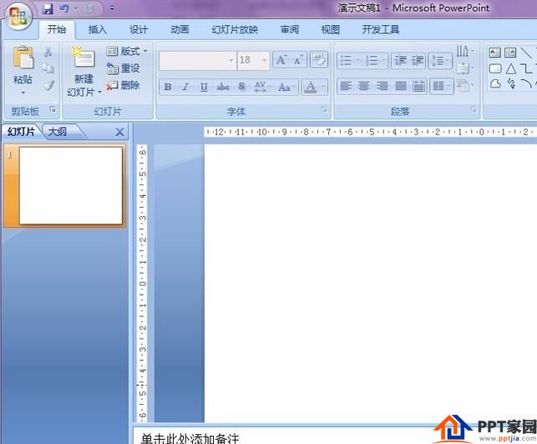Close the slides pane with X
Image resolution: width=537 pixels, height=444 pixels.
tap(119, 132)
